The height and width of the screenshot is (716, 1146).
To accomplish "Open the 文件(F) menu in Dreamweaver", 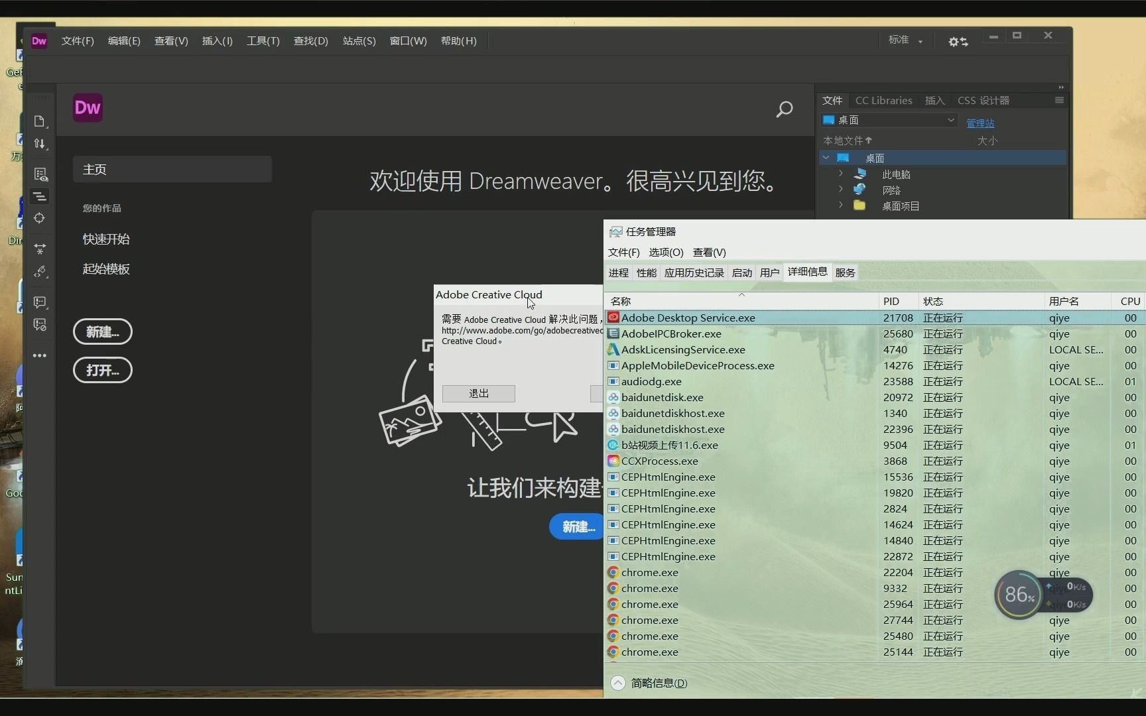I will click(x=78, y=41).
